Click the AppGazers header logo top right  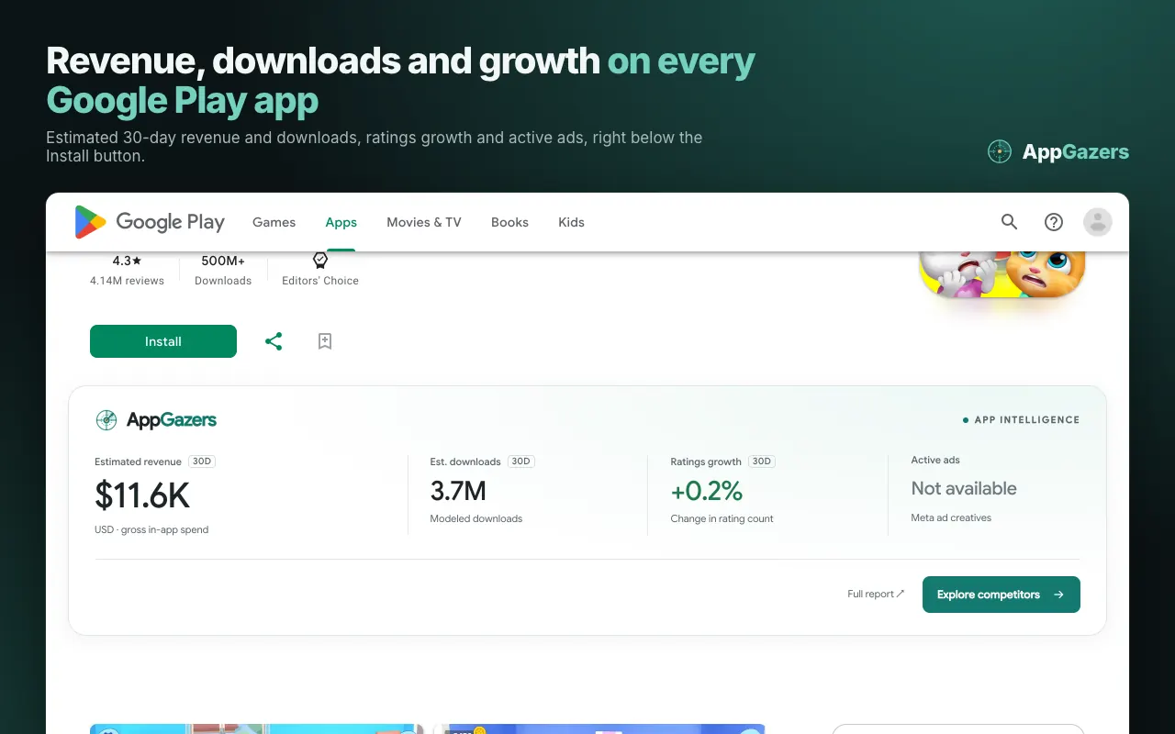pyautogui.click(x=1057, y=152)
